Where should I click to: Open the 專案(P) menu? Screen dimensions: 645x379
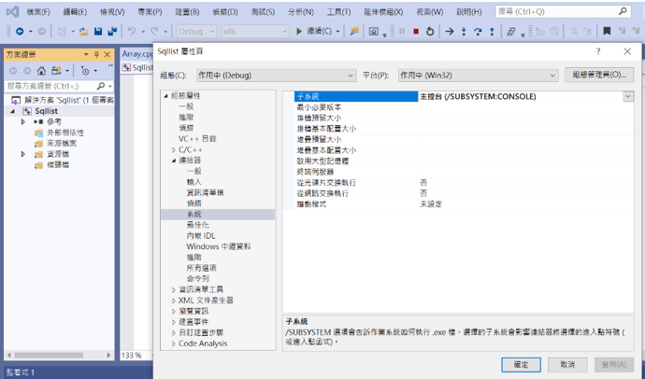click(150, 12)
